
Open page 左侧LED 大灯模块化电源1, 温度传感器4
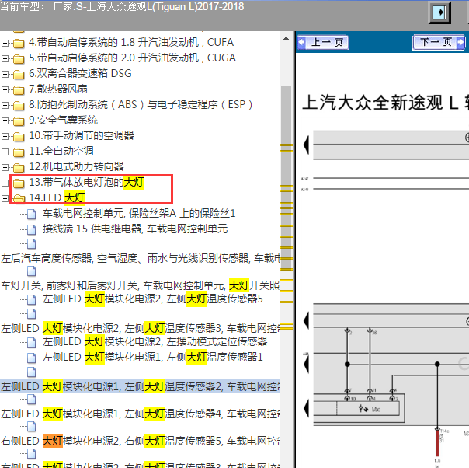coord(140,414)
